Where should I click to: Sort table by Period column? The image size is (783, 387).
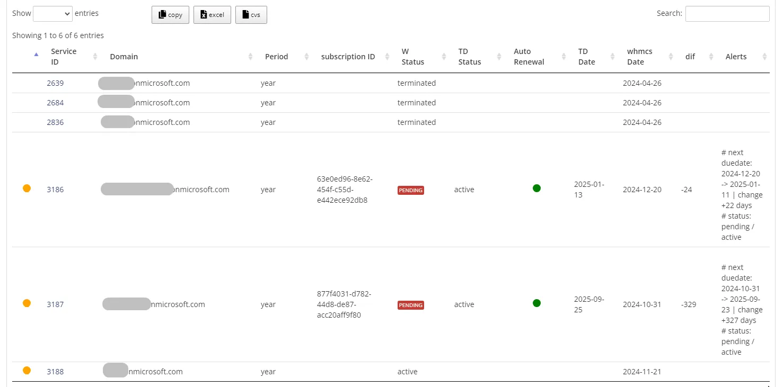276,57
